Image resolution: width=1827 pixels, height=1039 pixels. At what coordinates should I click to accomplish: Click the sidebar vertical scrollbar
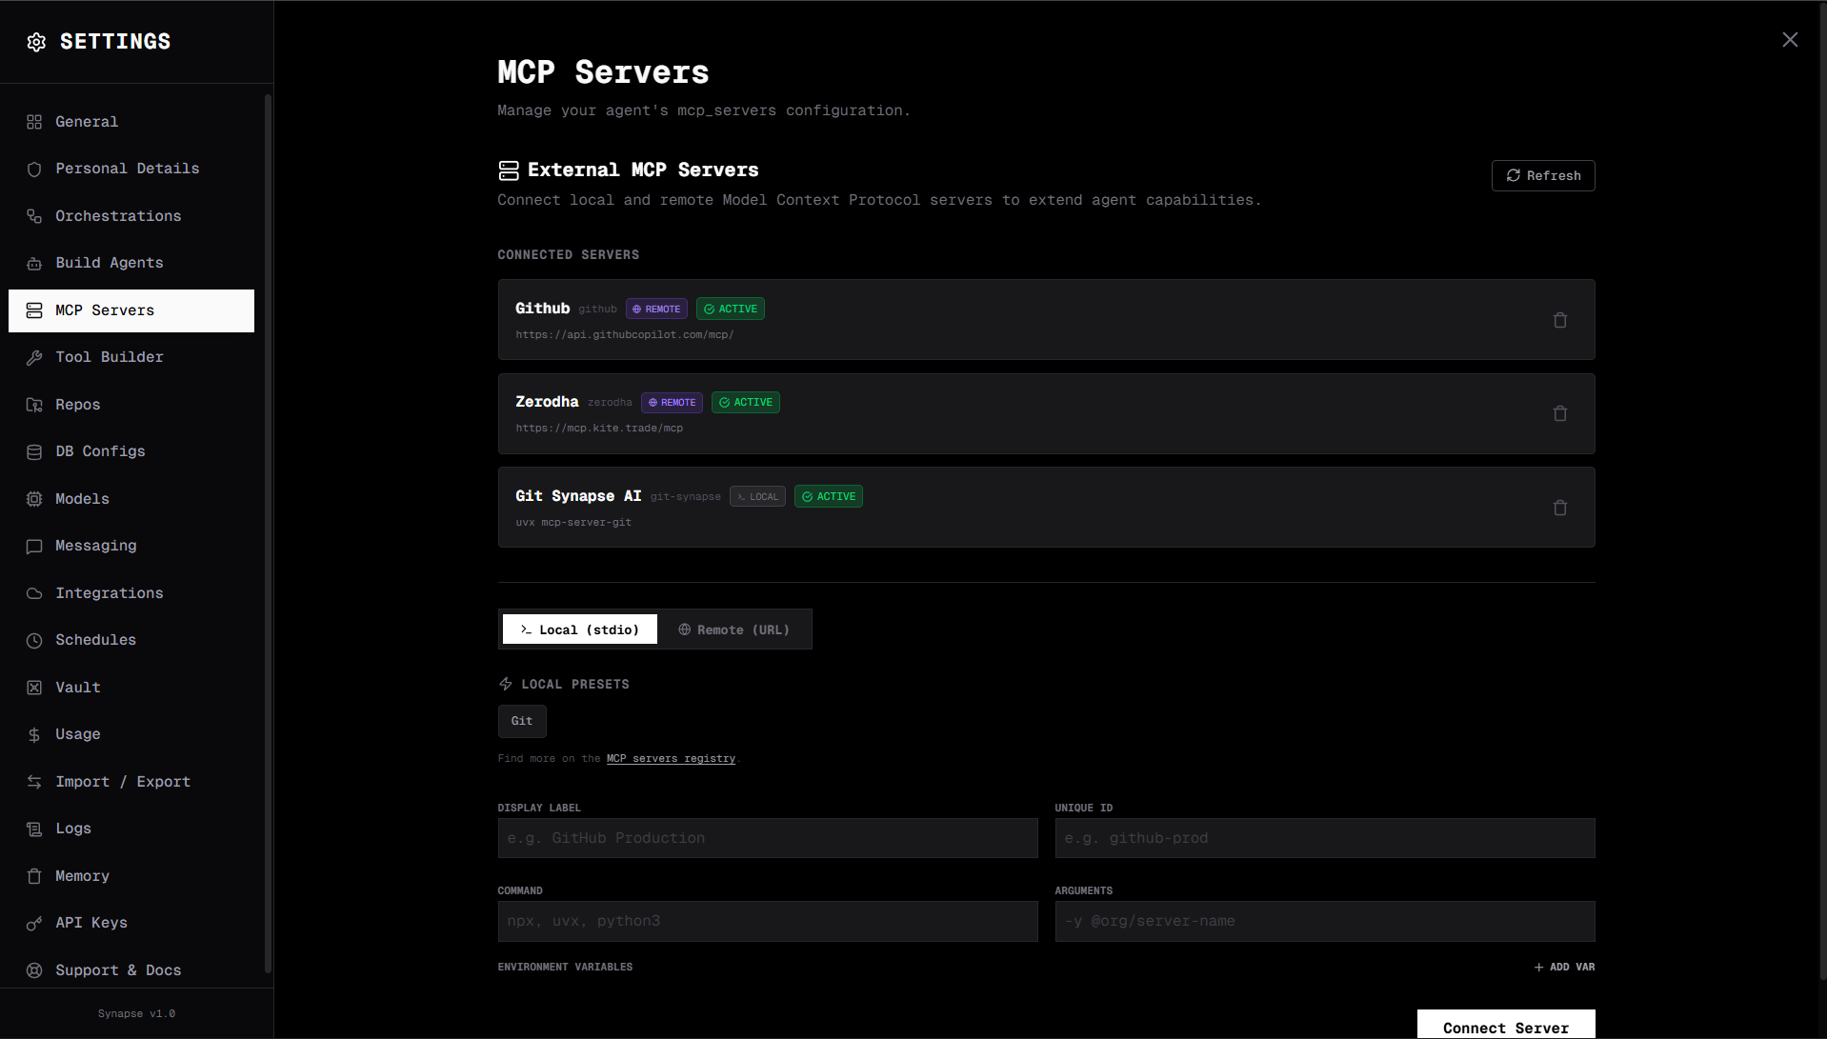point(269,533)
